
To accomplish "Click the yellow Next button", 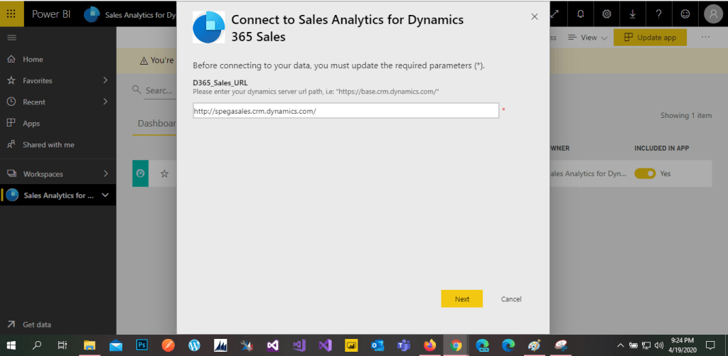I will coord(461,299).
